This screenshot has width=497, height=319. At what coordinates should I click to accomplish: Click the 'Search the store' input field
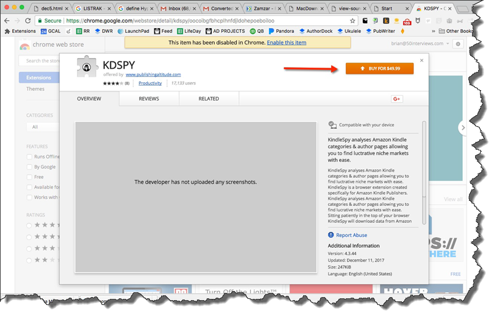(x=39, y=61)
